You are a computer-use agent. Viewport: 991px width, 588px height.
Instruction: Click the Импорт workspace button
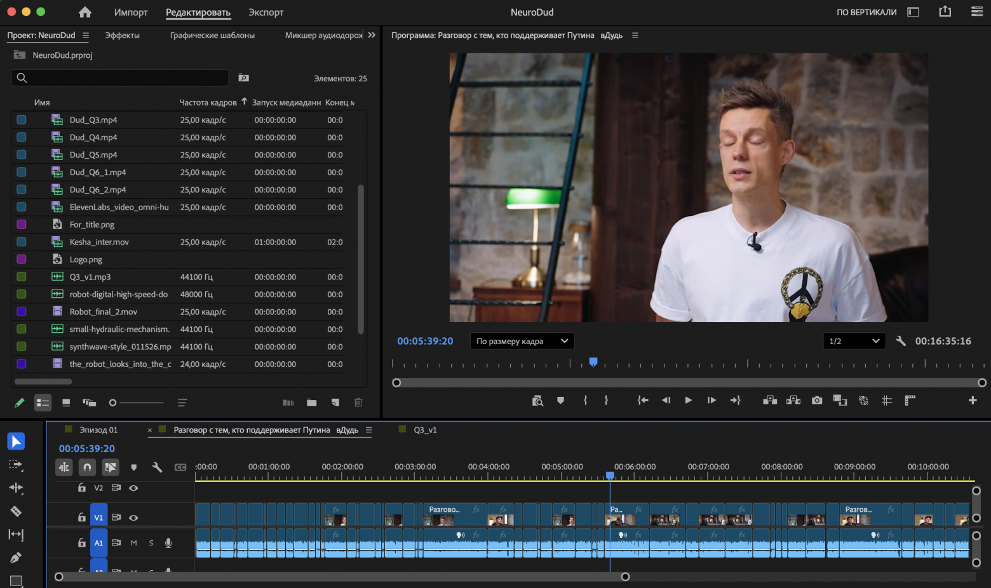coord(131,12)
